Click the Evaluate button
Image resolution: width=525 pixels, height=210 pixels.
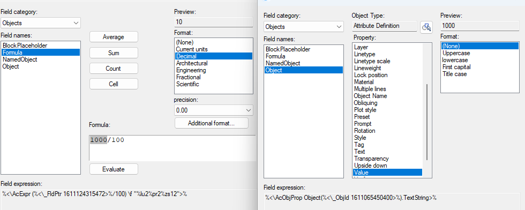tap(114, 169)
